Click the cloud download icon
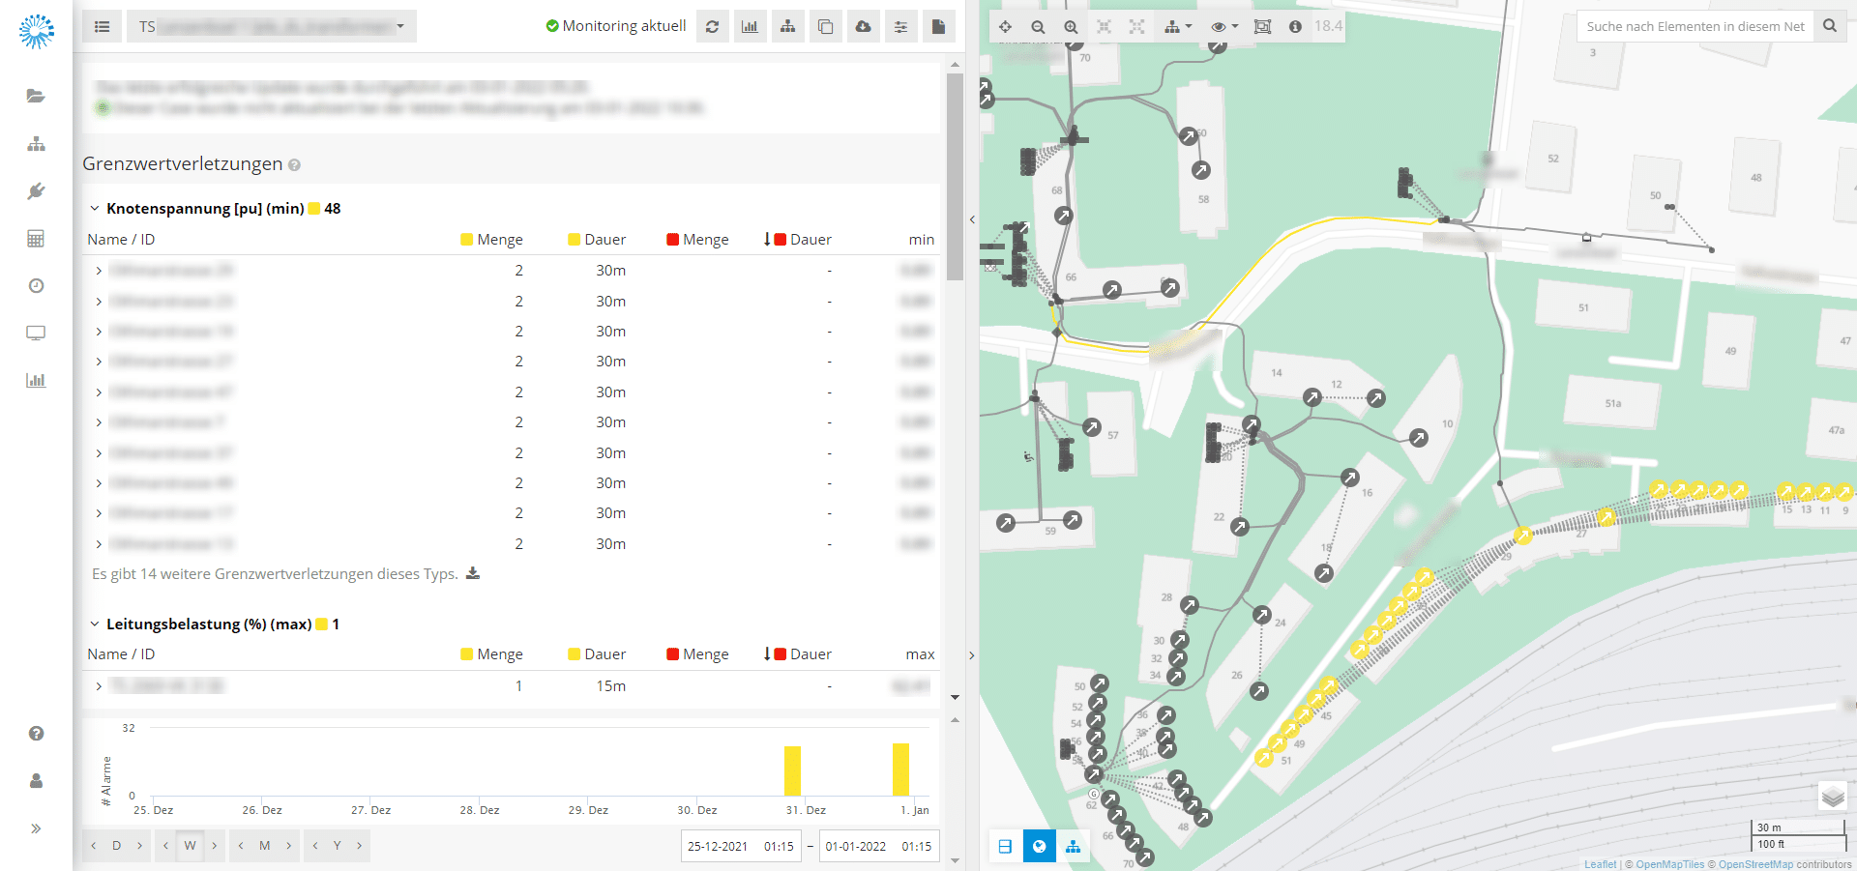Viewport: 1857px width, 871px height. (863, 26)
